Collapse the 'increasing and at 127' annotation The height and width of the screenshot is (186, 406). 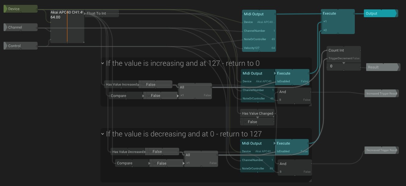[103, 64]
